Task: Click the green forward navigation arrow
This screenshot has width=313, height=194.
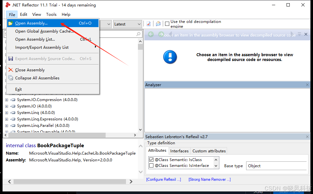Action: [x=161, y=34]
